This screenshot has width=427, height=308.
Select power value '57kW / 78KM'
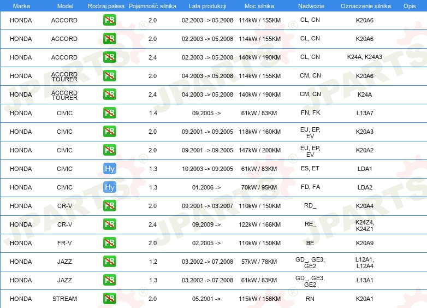coord(259,262)
